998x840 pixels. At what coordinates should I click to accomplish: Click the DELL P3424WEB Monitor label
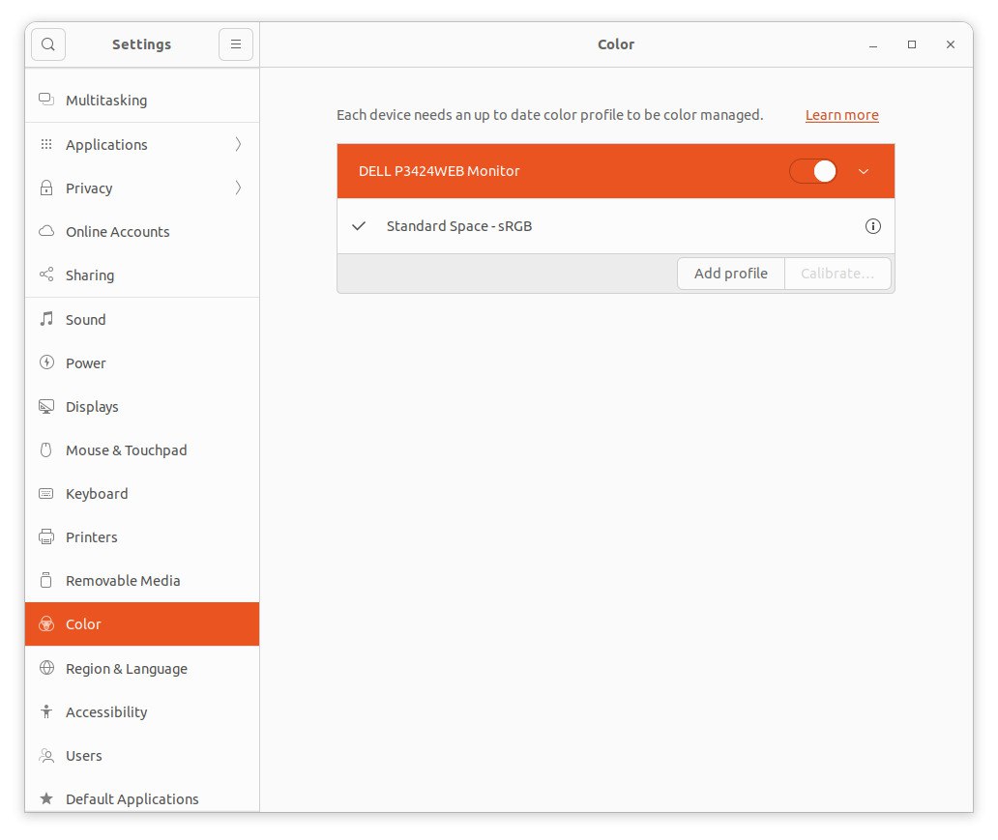439,171
